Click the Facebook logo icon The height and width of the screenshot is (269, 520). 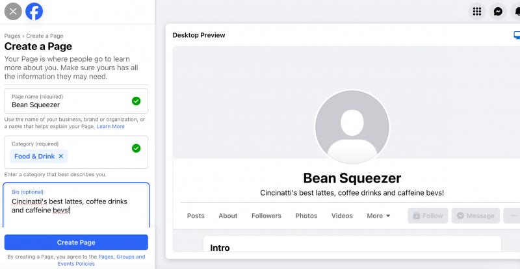coord(34,12)
